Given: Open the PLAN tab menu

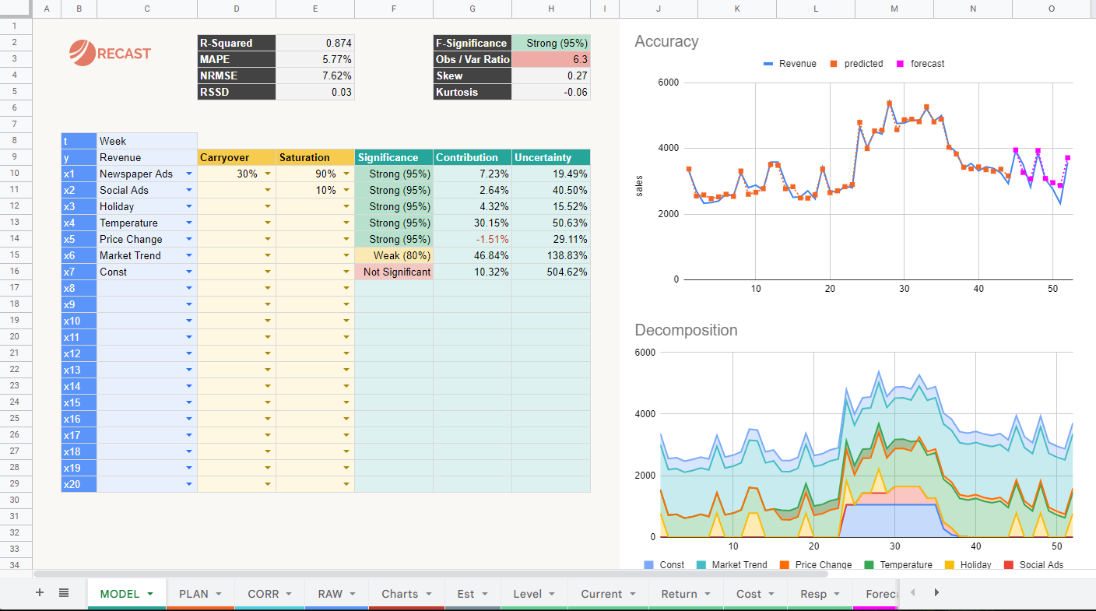Looking at the screenshot, I should point(218,592).
